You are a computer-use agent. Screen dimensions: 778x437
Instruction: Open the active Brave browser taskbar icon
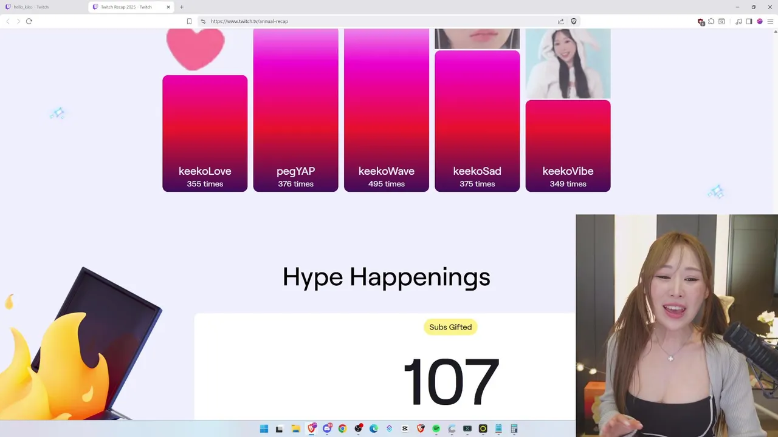(x=312, y=429)
